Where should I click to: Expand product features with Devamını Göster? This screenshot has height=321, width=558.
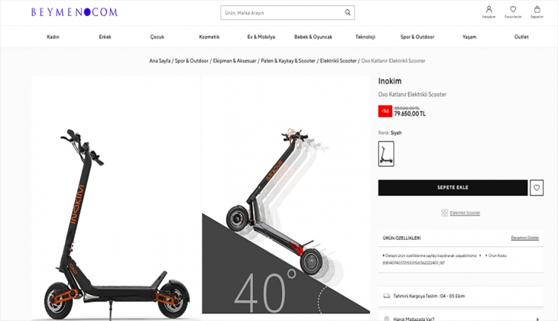[x=525, y=238]
